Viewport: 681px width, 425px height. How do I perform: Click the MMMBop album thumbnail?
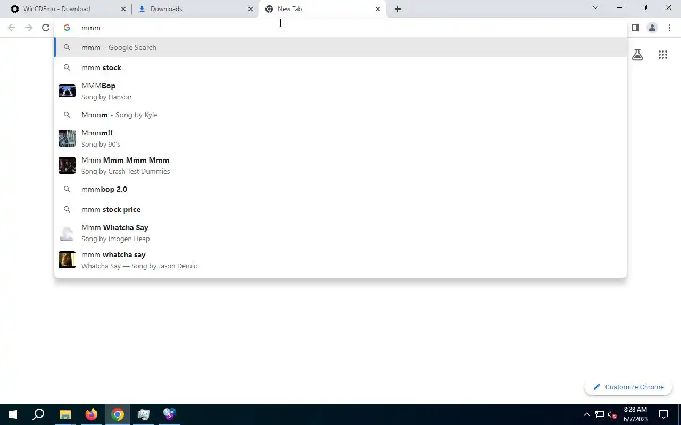tap(67, 91)
